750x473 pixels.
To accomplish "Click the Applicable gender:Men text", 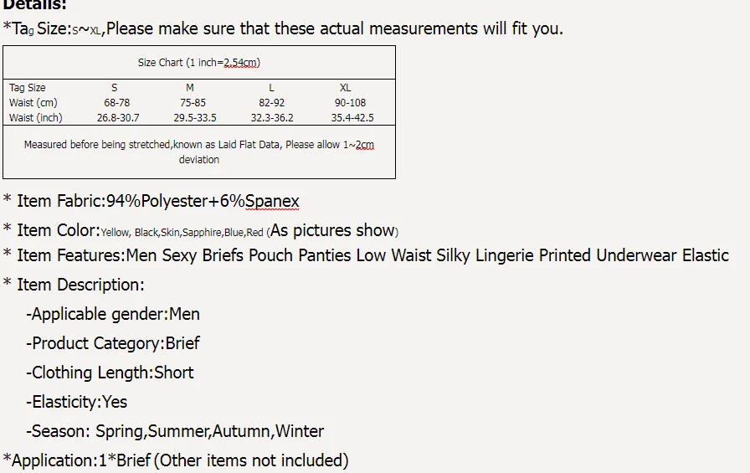I will 113,315.
